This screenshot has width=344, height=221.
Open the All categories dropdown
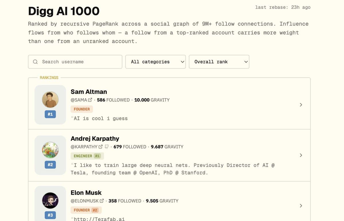pyautogui.click(x=155, y=62)
